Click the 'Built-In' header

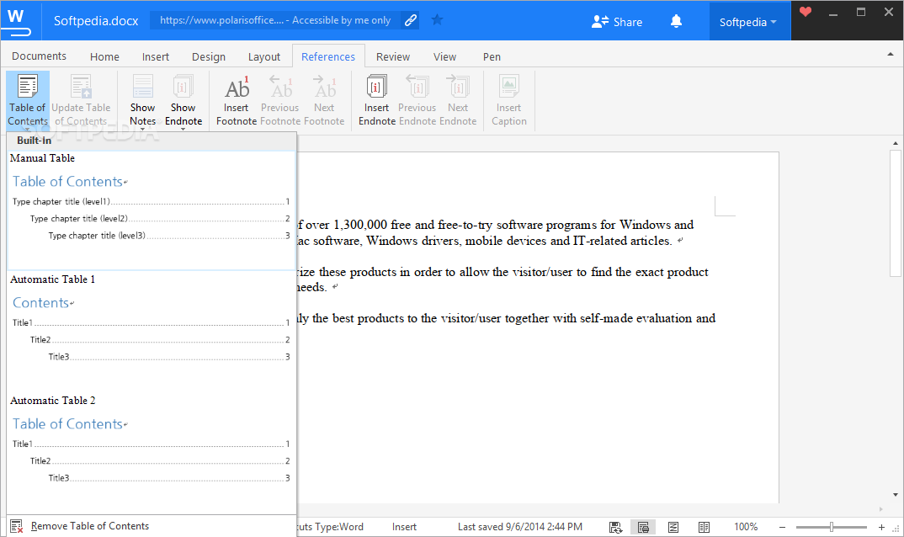34,141
